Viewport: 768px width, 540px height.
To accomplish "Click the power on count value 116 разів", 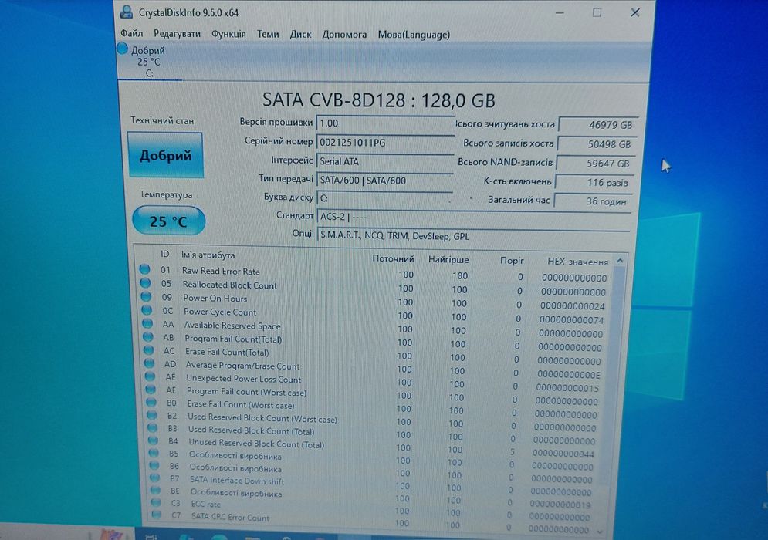I will (x=594, y=183).
